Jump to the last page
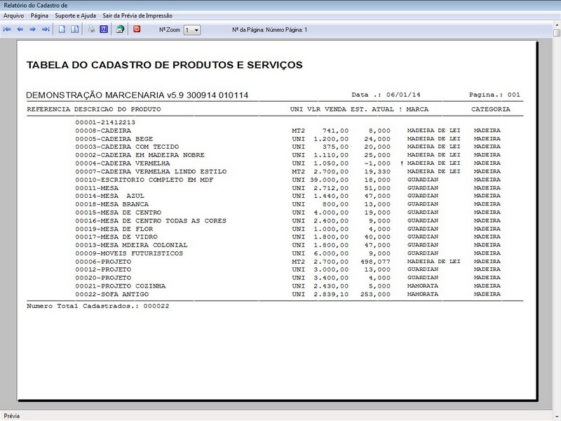Viewport: 561px width, 421px height. [46, 28]
